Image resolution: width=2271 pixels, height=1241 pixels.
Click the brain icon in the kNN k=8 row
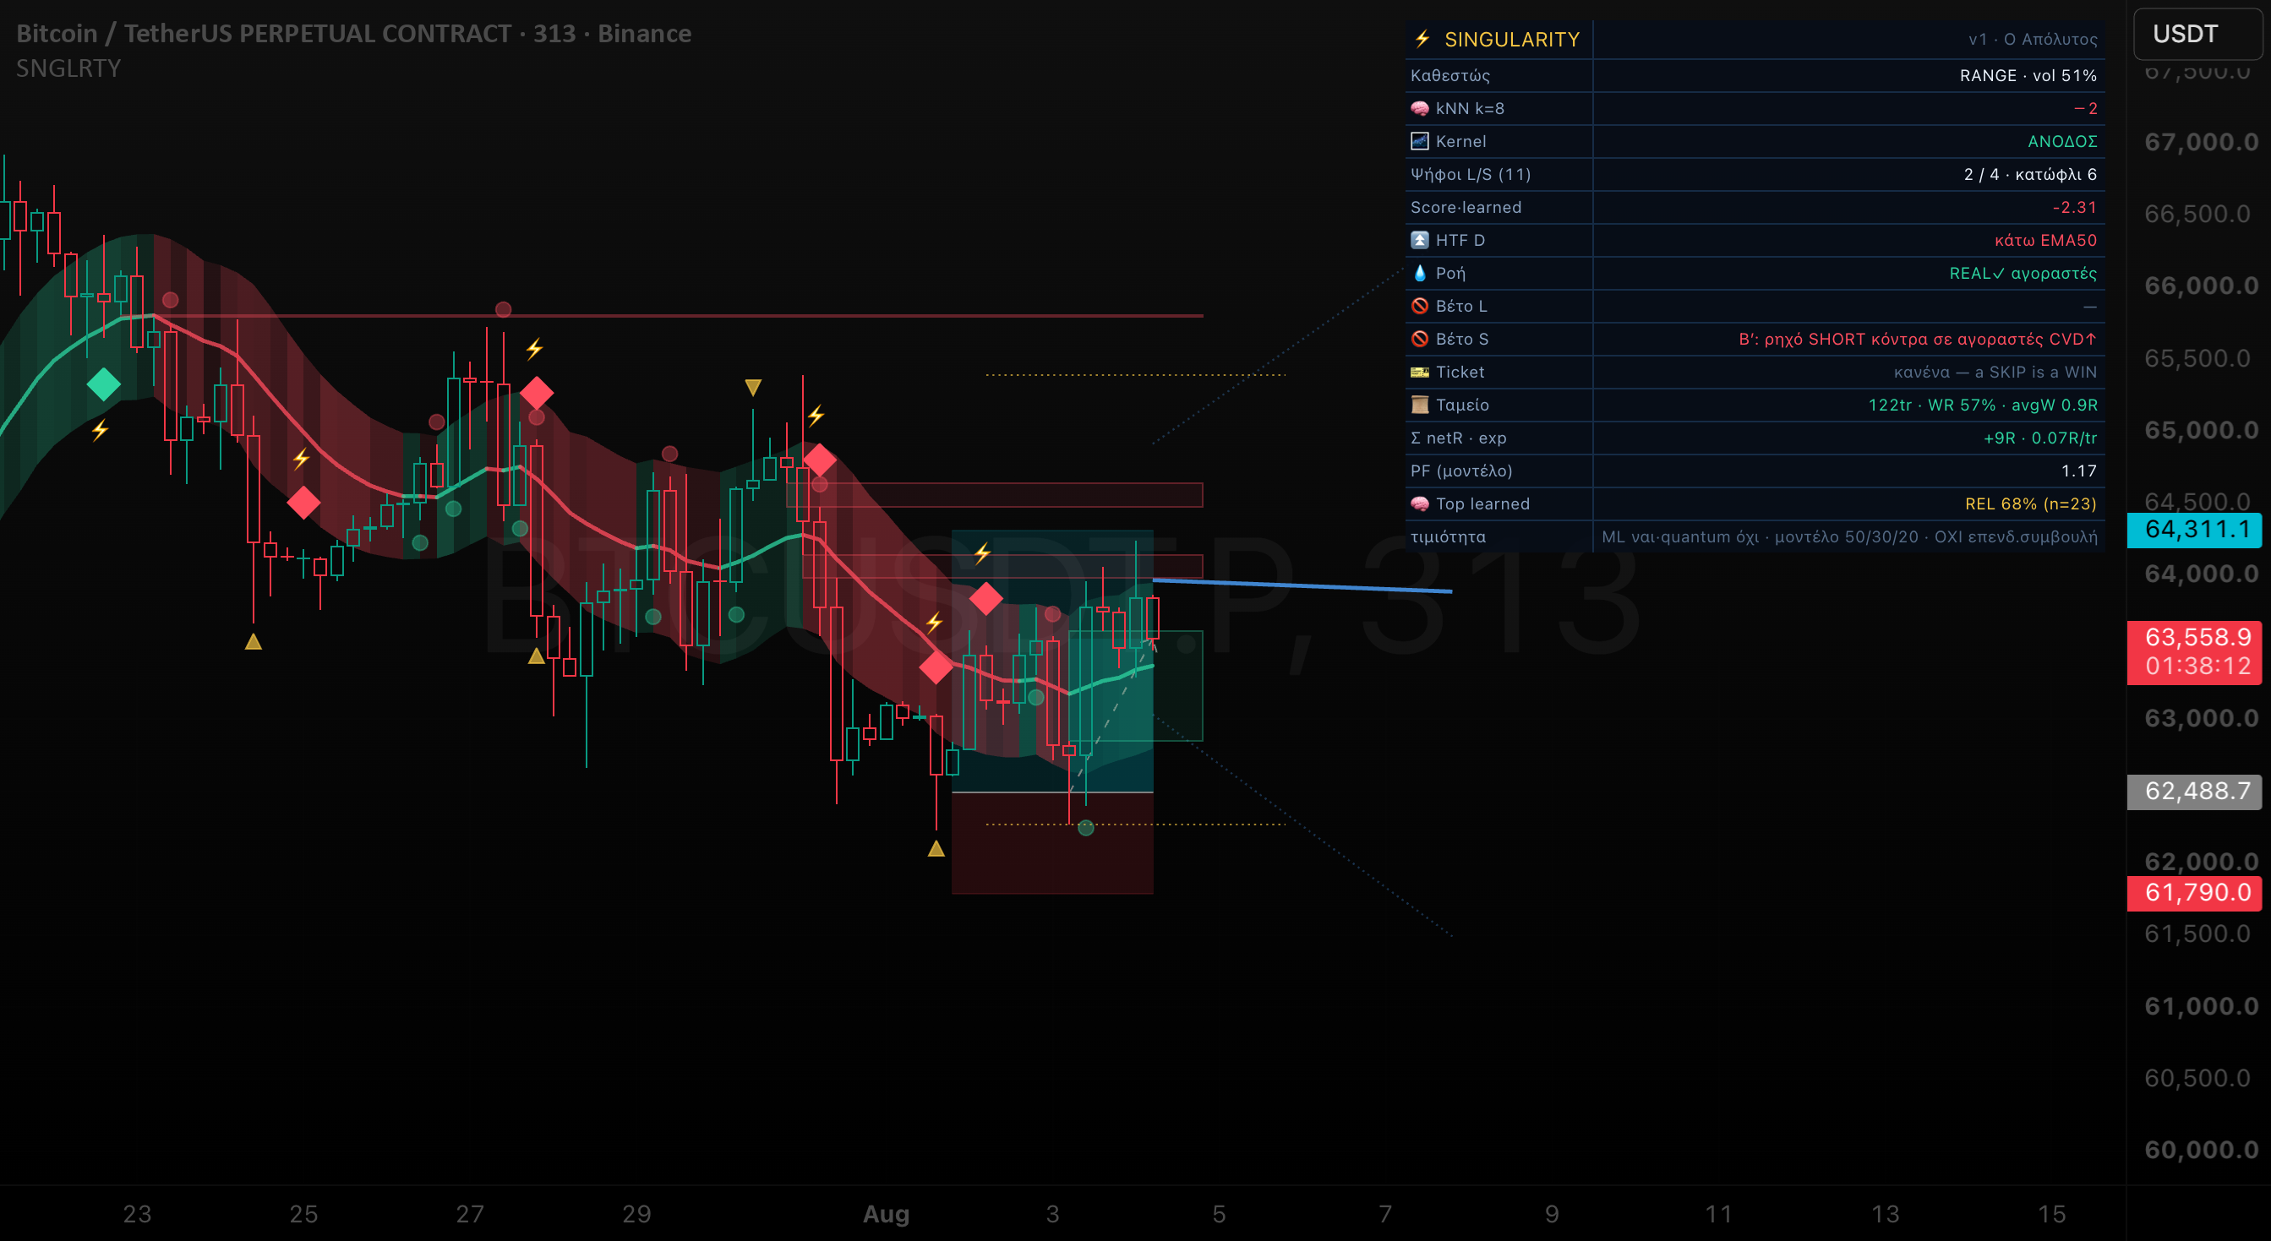[1419, 108]
